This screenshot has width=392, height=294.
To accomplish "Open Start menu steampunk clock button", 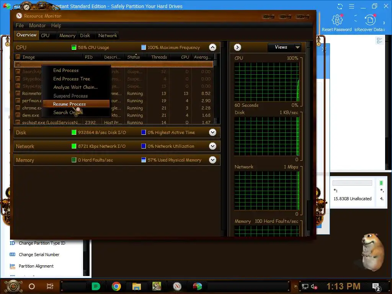I will click(13, 286).
